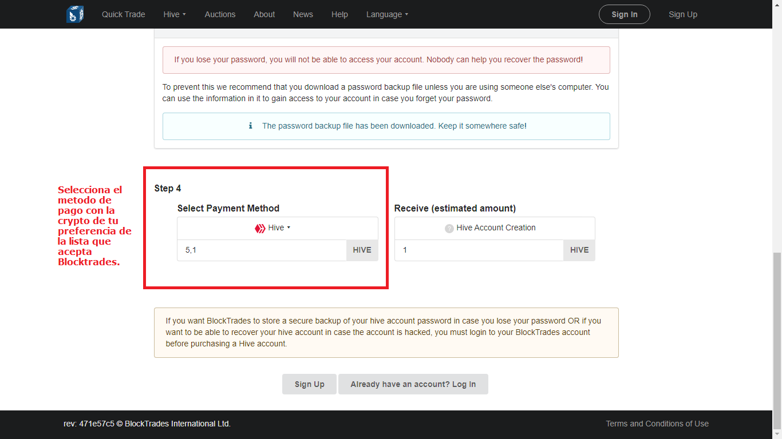This screenshot has height=439, width=782.
Task: Click the Sign Up link in navbar
Action: click(x=683, y=14)
